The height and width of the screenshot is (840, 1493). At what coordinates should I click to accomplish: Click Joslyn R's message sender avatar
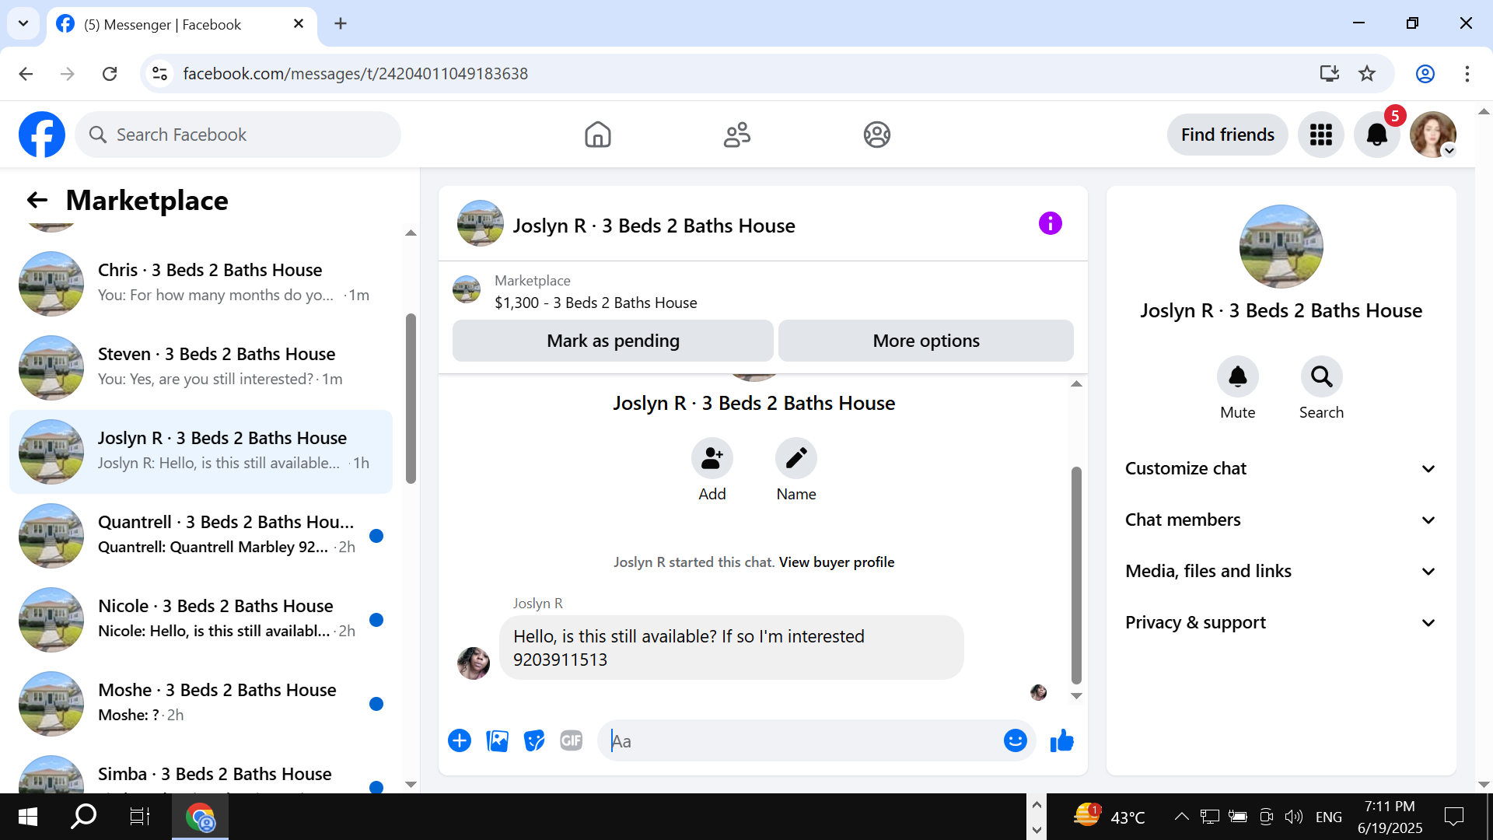474,663
